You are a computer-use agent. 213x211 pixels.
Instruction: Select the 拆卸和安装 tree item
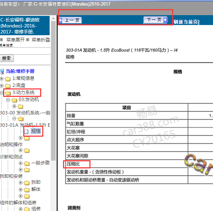coord(11,176)
